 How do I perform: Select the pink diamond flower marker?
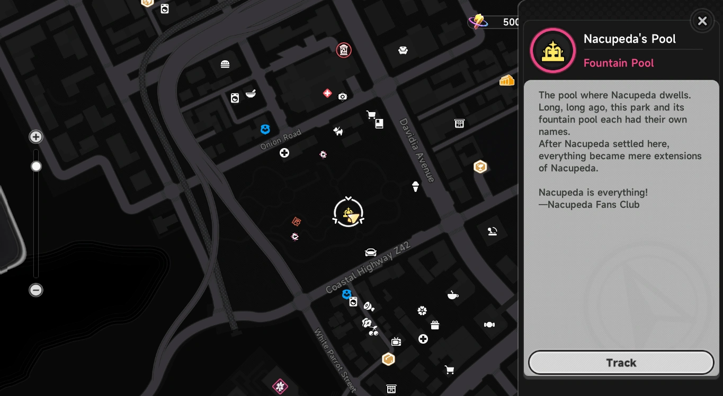(280, 386)
